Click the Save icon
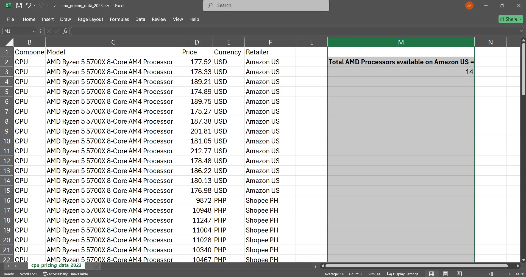Screen dimensions: 526x277 click(x=19, y=5)
